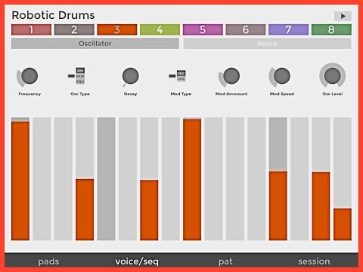Open the pat page

click(225, 261)
